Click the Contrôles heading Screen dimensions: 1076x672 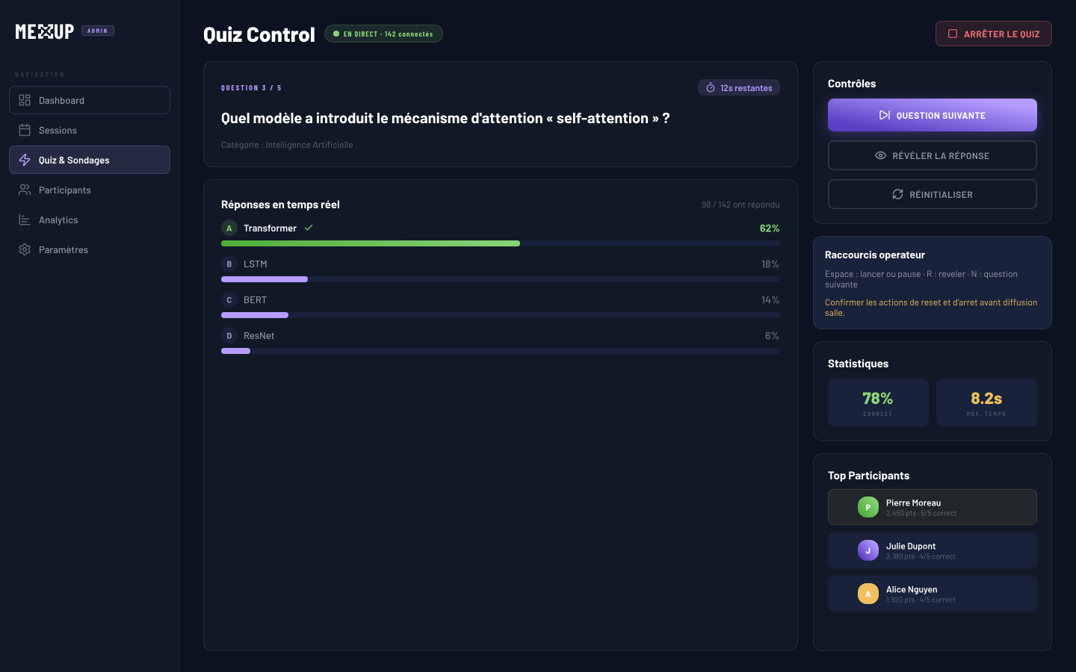click(x=852, y=84)
